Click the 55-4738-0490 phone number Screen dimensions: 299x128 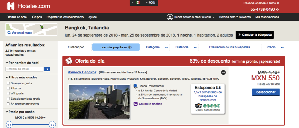[x=263, y=9]
